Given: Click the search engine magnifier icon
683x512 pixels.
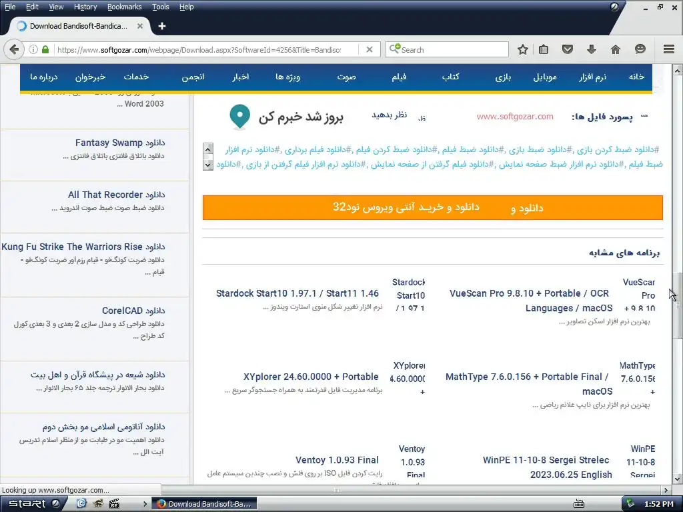Looking at the screenshot, I should (x=394, y=49).
